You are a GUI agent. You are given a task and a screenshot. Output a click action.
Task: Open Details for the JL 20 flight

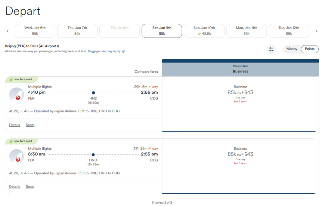point(14,187)
